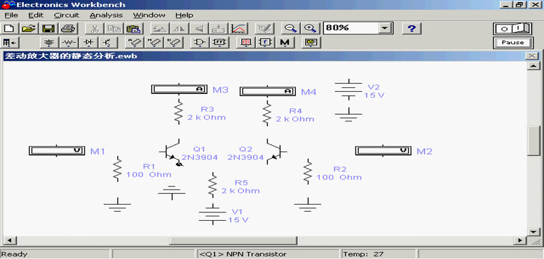Click the Copy toolbar icon
The image size is (544, 259).
pyautogui.click(x=113, y=28)
